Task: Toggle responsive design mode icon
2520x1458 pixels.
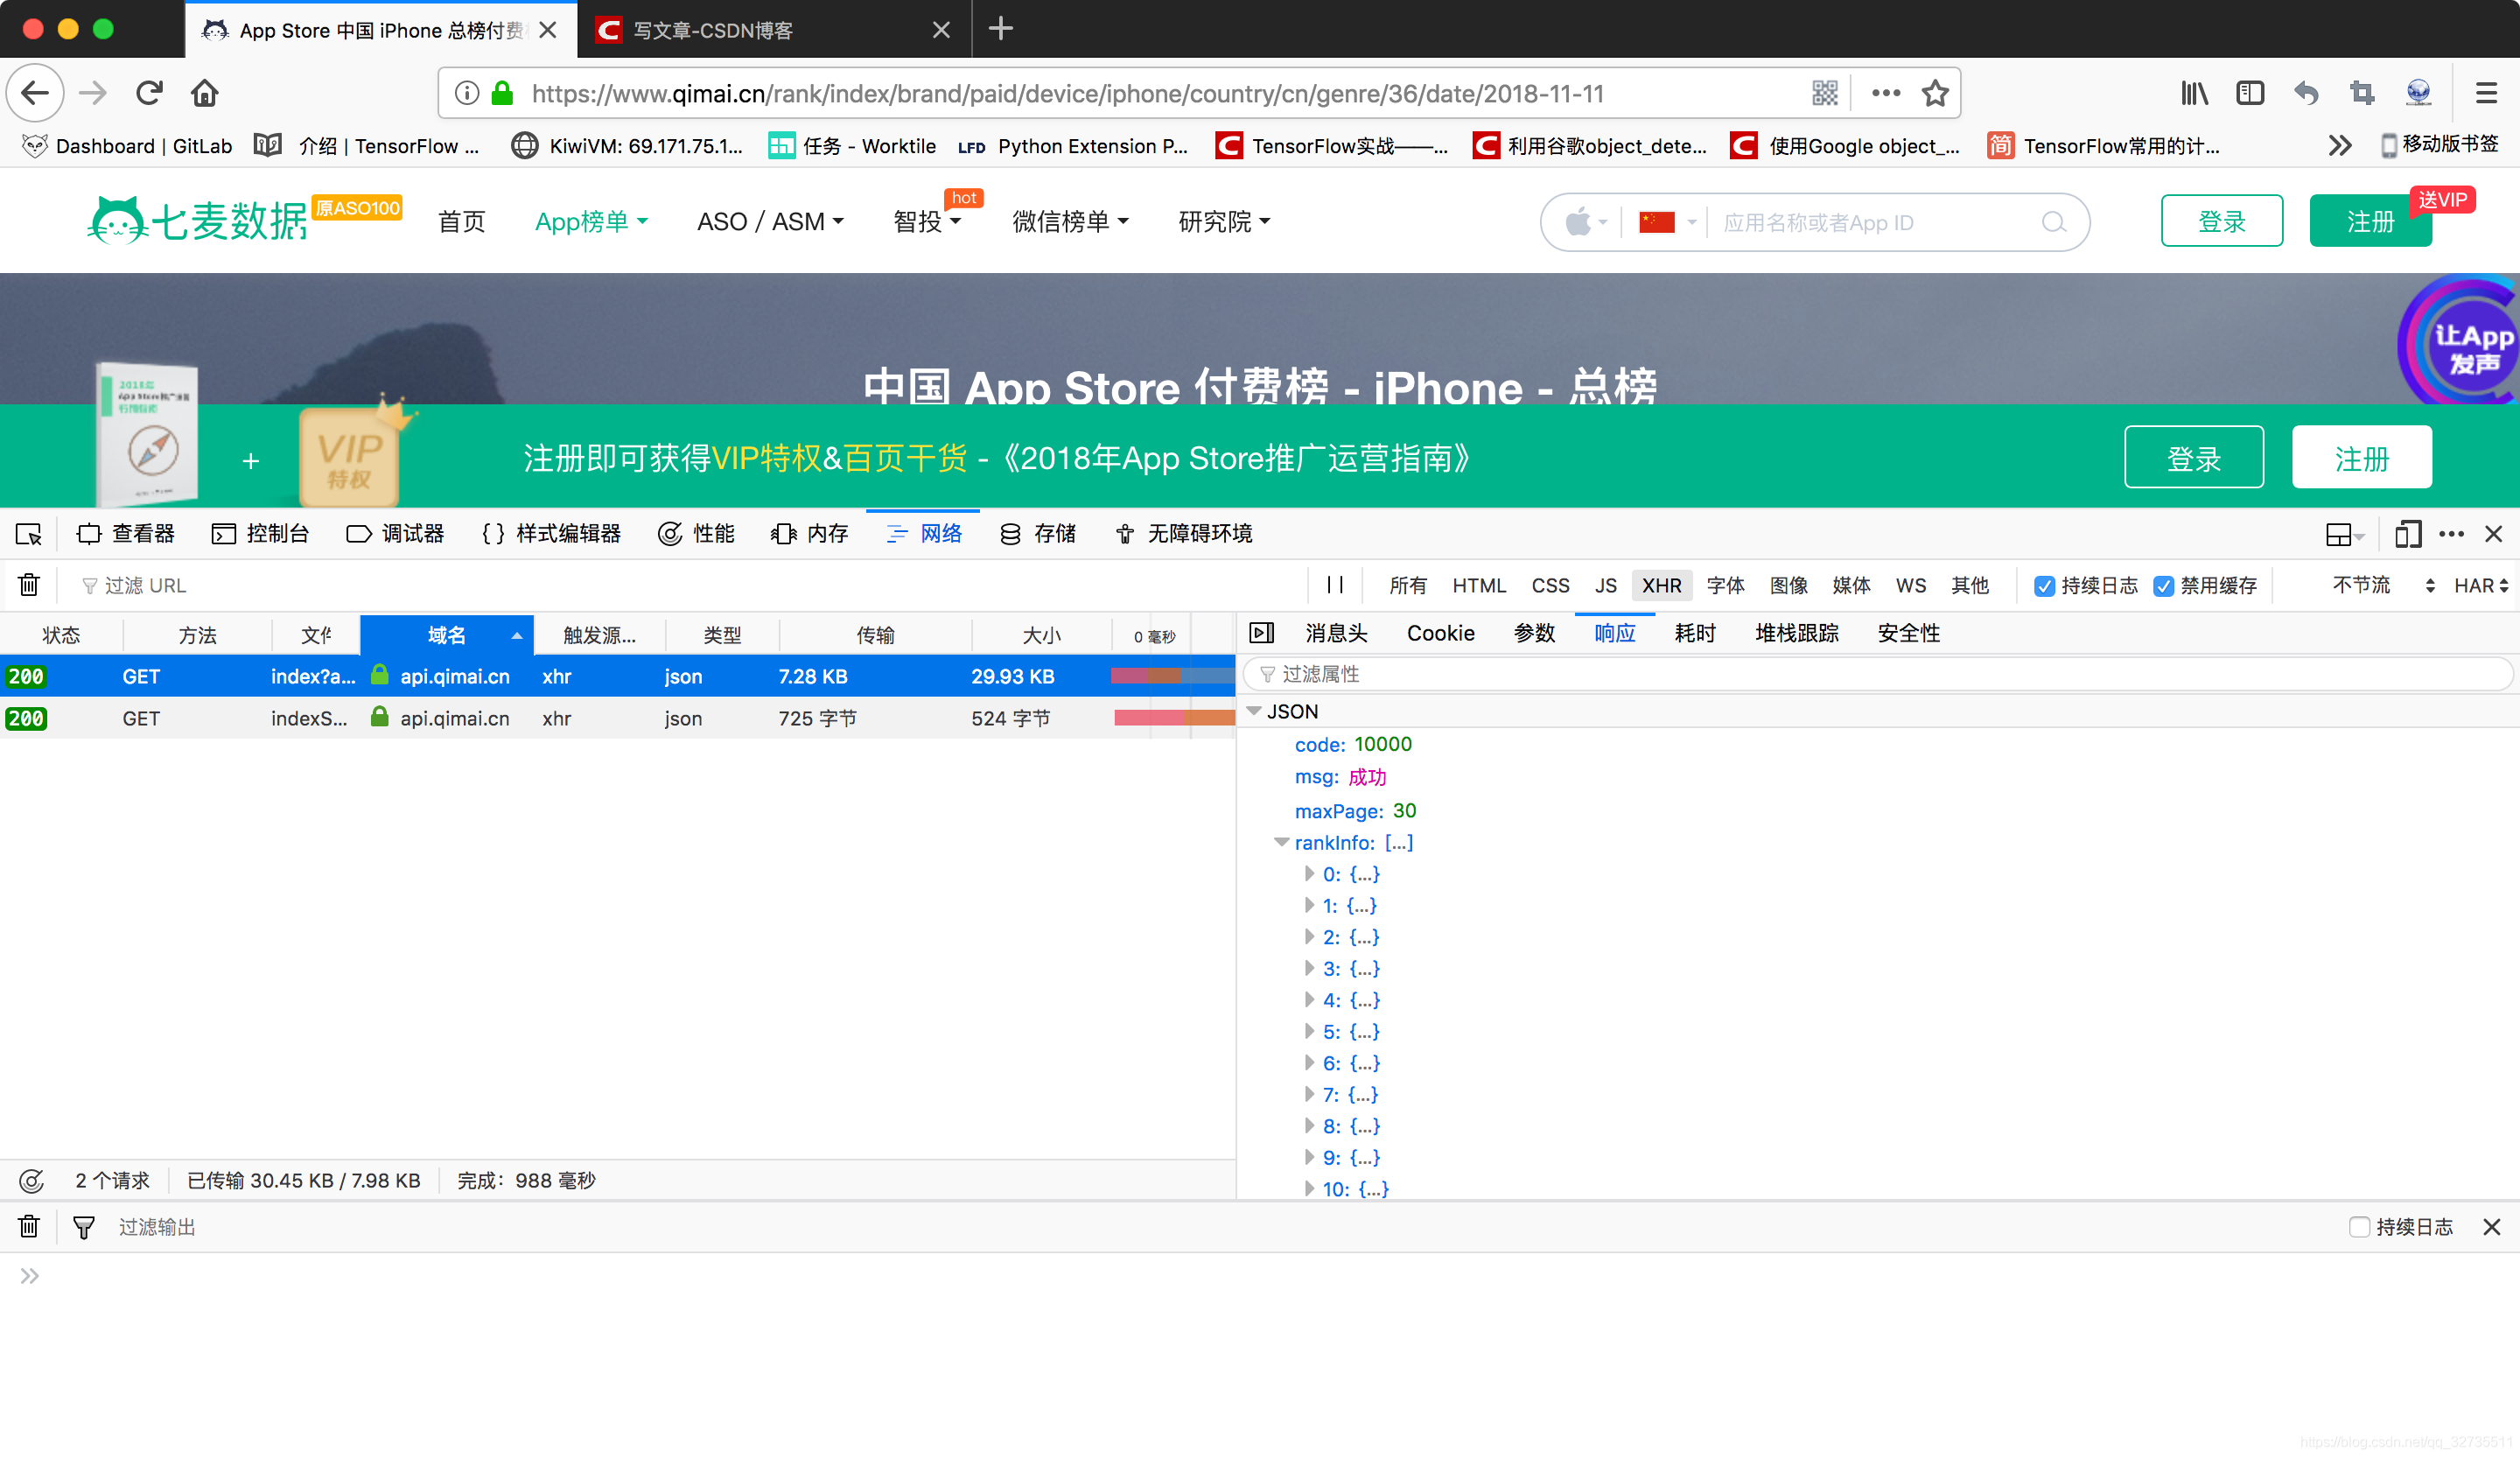Action: click(2408, 534)
